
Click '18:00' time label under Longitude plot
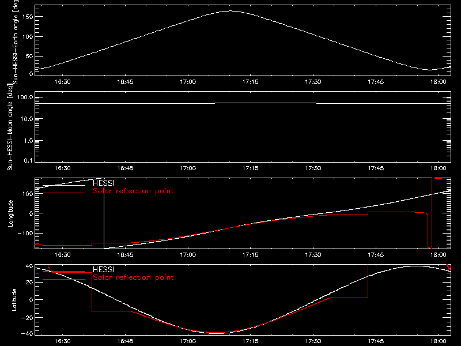439,255
